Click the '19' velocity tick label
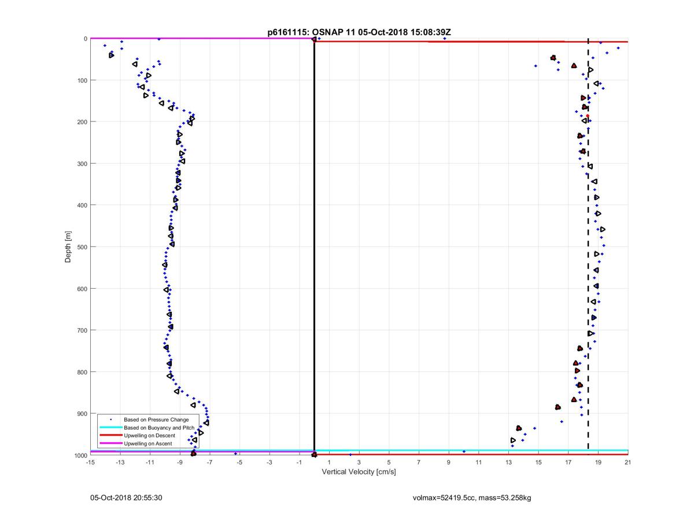 [599, 462]
